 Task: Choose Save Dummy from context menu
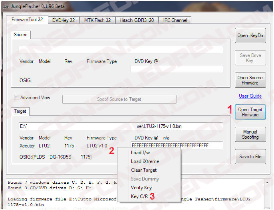click(x=149, y=179)
